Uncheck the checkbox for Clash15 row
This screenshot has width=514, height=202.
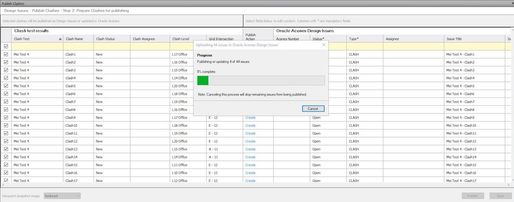6,165
